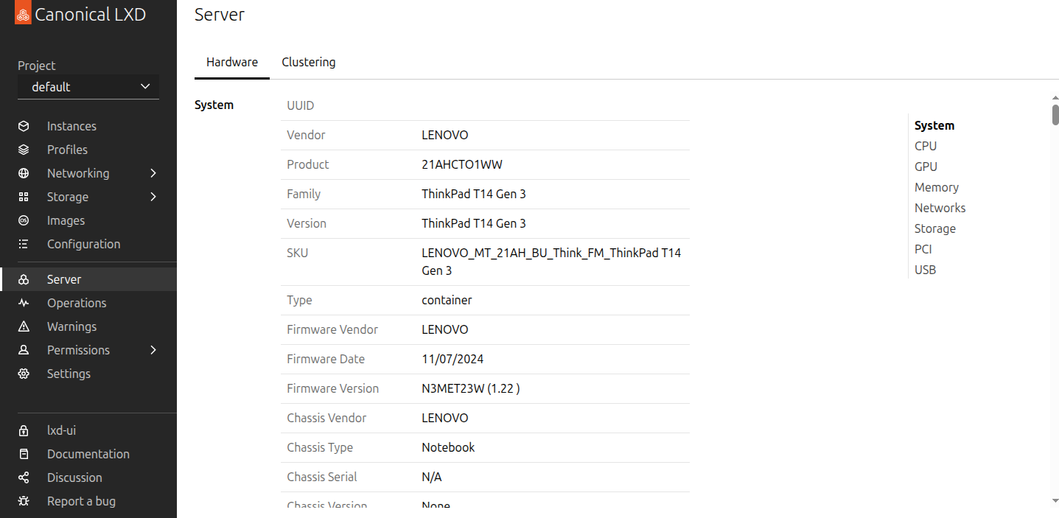Click the Firmware Version N3MET23W value
The width and height of the screenshot is (1059, 518).
pos(471,388)
